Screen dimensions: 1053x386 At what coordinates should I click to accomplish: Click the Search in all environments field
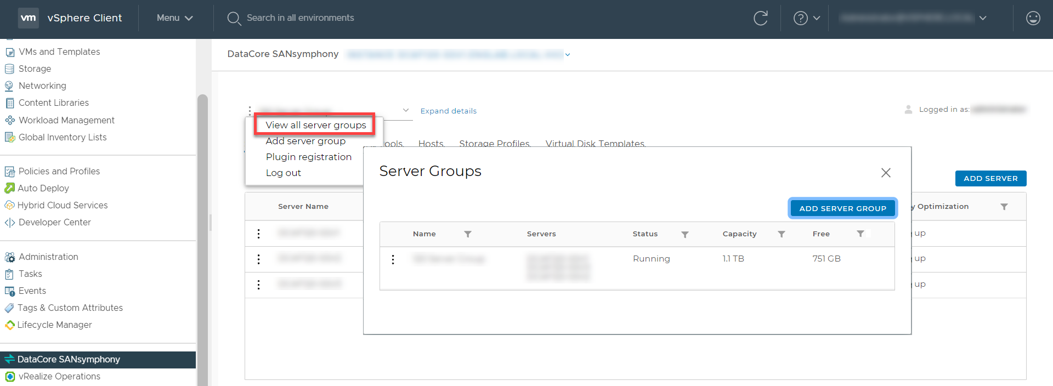[x=300, y=18]
